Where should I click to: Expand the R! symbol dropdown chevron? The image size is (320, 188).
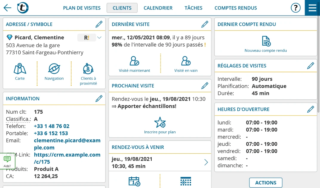[x=99, y=38]
